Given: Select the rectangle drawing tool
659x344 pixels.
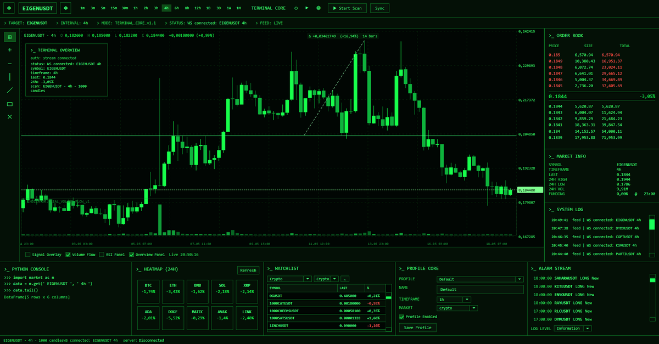Looking at the screenshot, I should pos(10,104).
